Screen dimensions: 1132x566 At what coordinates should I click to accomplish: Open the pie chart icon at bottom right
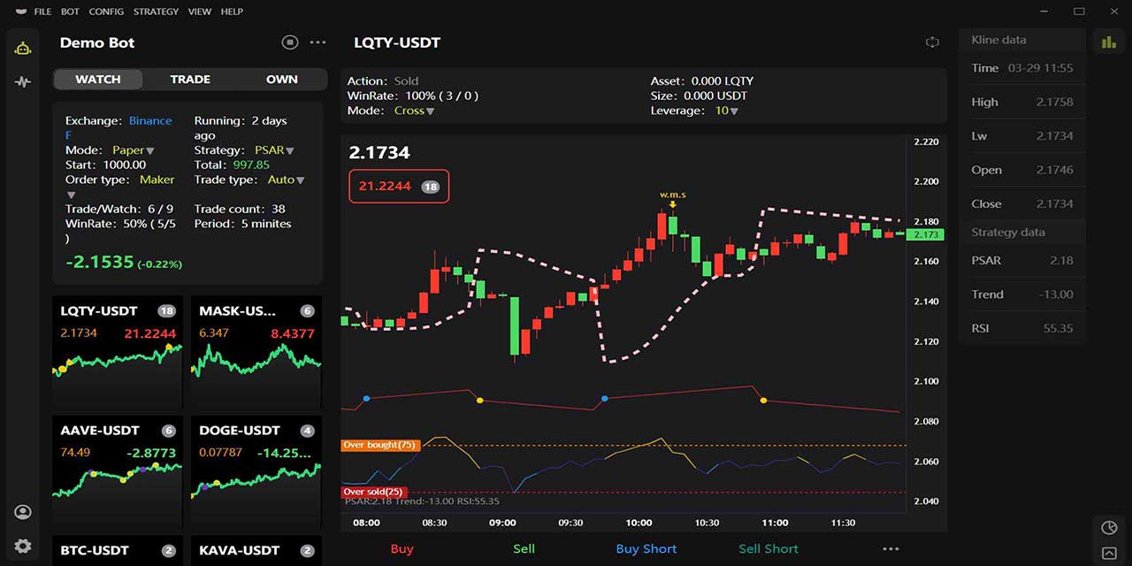(x=1109, y=527)
